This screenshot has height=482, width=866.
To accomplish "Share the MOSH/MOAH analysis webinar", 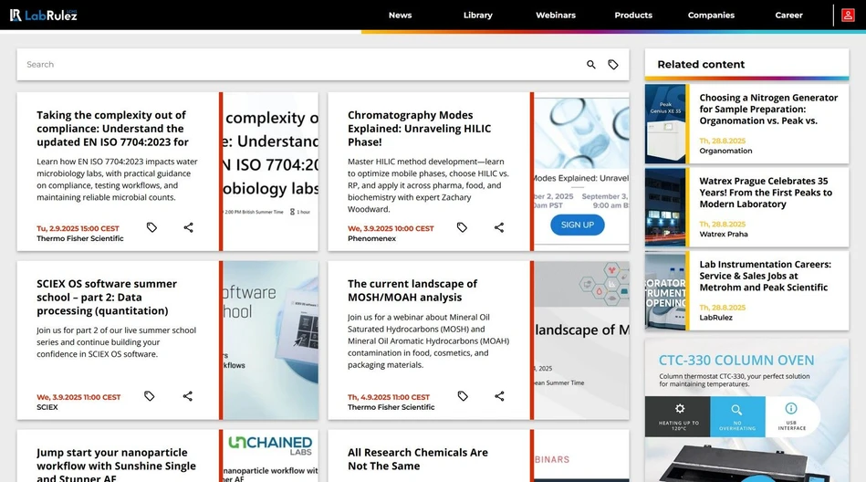I will coord(499,396).
